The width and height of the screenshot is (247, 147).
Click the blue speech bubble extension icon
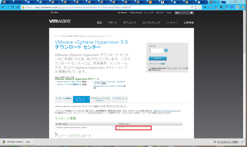[232, 7]
